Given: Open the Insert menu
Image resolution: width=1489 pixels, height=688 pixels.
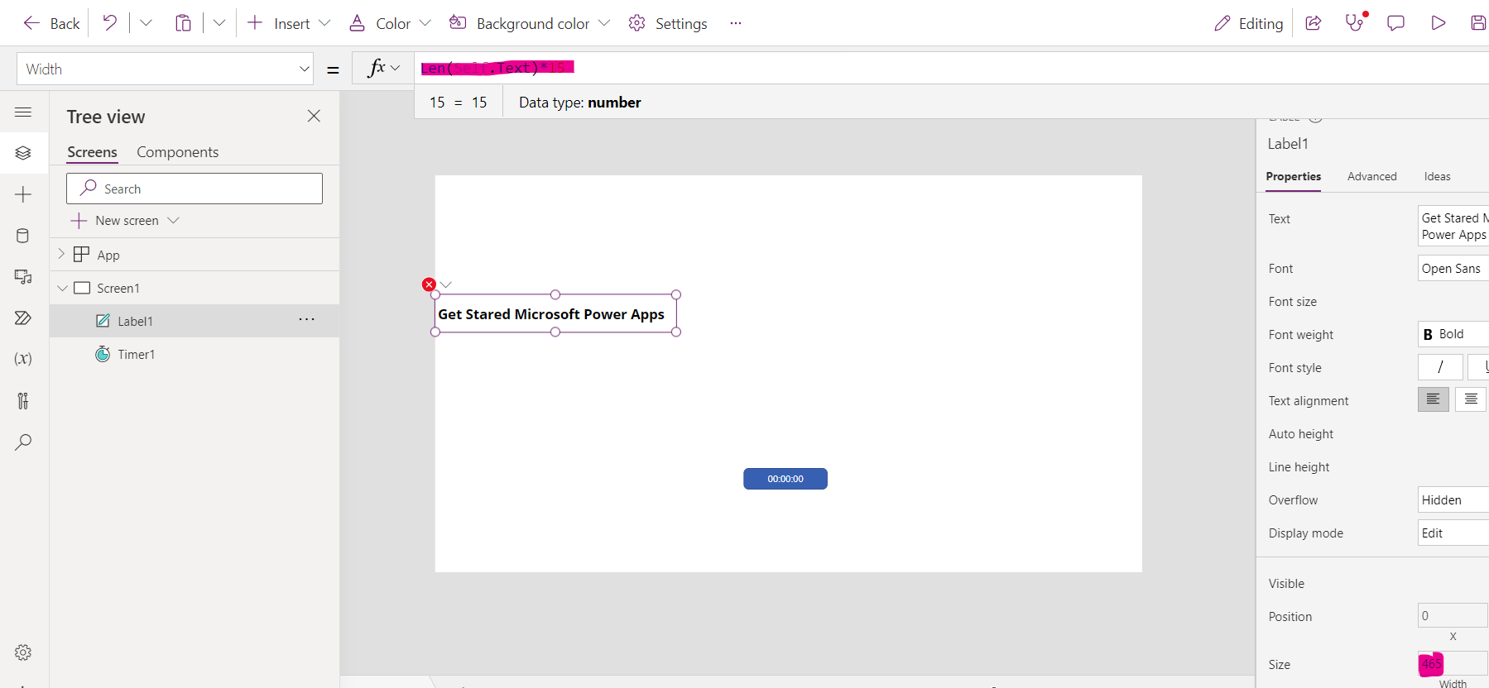Looking at the screenshot, I should [x=289, y=23].
